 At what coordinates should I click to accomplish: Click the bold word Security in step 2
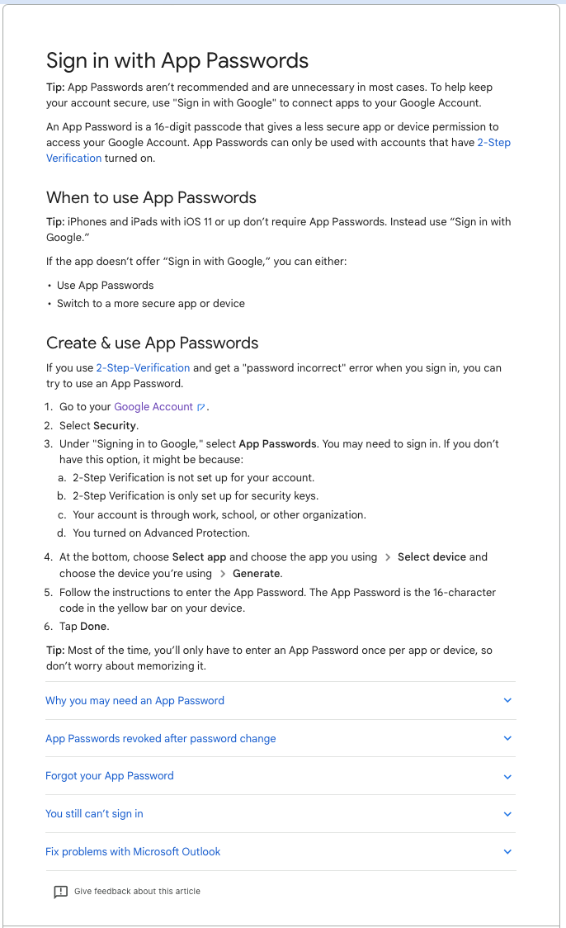click(115, 426)
